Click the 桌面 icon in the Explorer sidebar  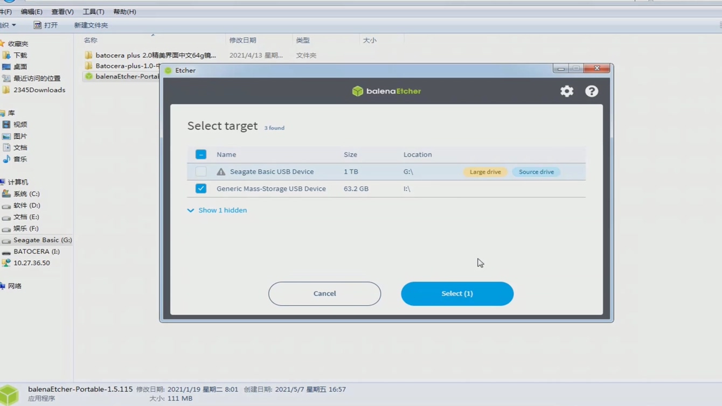[6, 67]
